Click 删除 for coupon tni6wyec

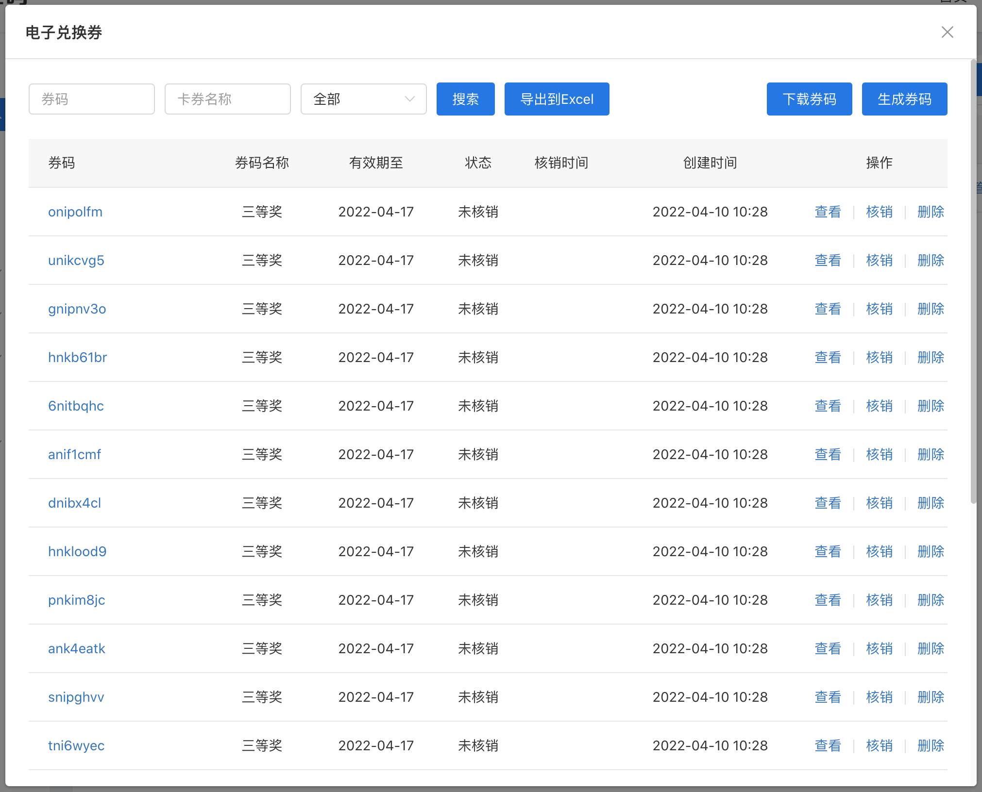point(931,746)
